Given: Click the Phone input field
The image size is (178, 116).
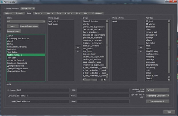Looking at the screenshot, I should coord(103,96).
